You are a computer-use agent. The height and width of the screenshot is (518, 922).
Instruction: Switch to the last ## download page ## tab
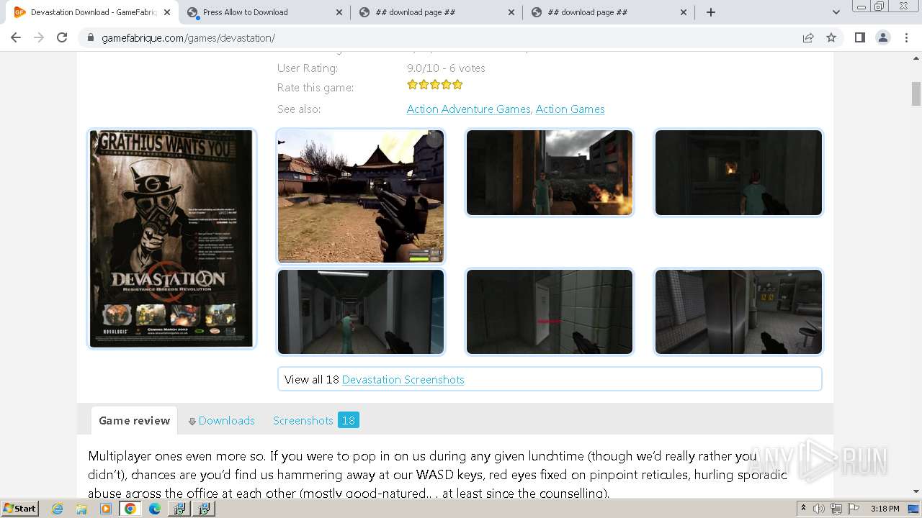[x=609, y=12]
